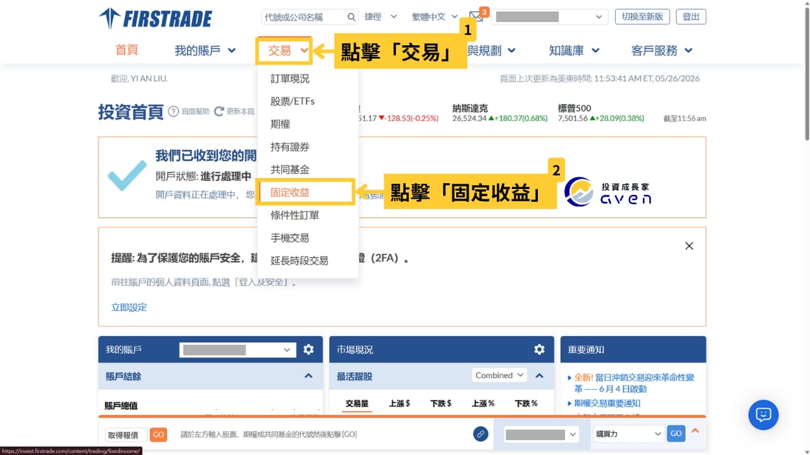The height and width of the screenshot is (455, 810).
Task: Open the 期權交易重要通知 link
Action: [607, 403]
